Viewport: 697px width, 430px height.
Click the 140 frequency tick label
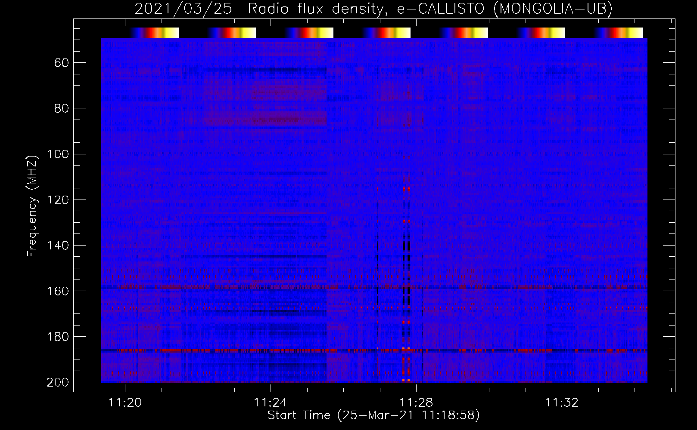(58, 245)
